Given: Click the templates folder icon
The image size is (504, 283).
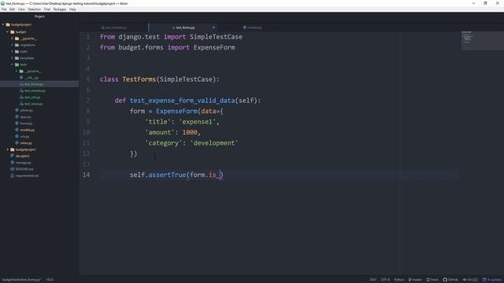Looking at the screenshot, I should (x=17, y=58).
